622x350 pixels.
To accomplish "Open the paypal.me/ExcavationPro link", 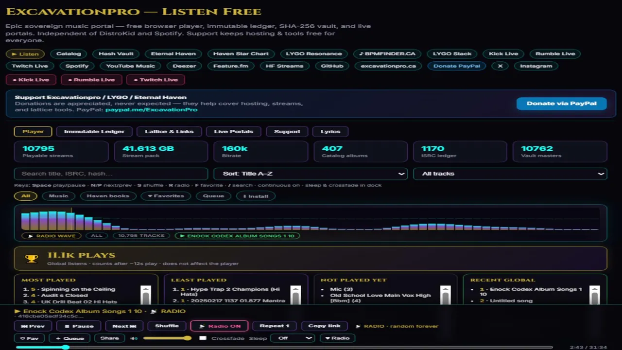I will pyautogui.click(x=151, y=110).
